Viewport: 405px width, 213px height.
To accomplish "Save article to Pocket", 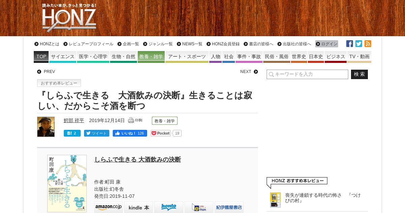I will (161, 133).
